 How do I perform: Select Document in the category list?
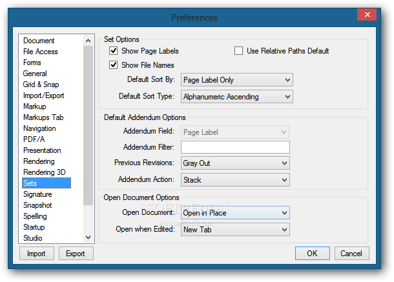coord(39,41)
